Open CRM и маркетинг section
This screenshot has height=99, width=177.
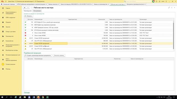[11, 18]
